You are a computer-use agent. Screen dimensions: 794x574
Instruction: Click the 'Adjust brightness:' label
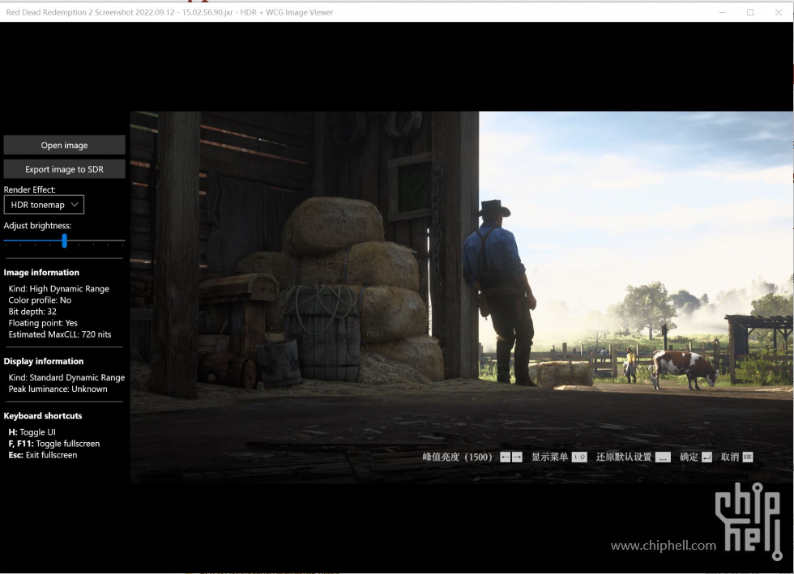pyautogui.click(x=37, y=226)
